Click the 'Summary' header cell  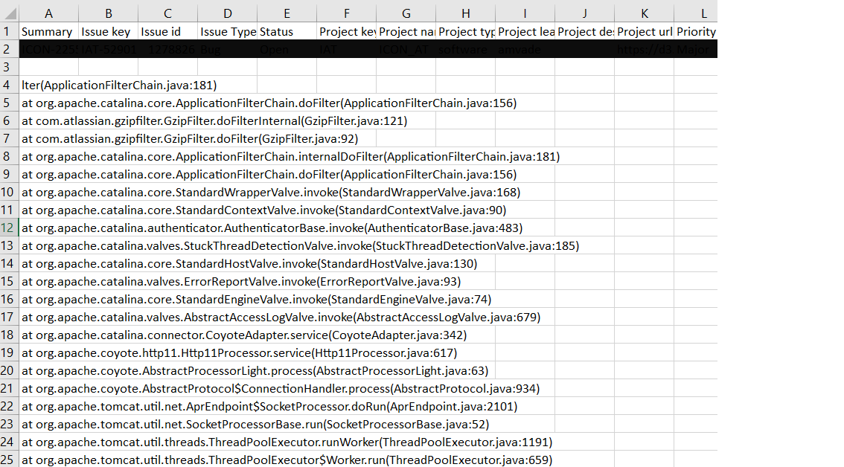point(48,31)
